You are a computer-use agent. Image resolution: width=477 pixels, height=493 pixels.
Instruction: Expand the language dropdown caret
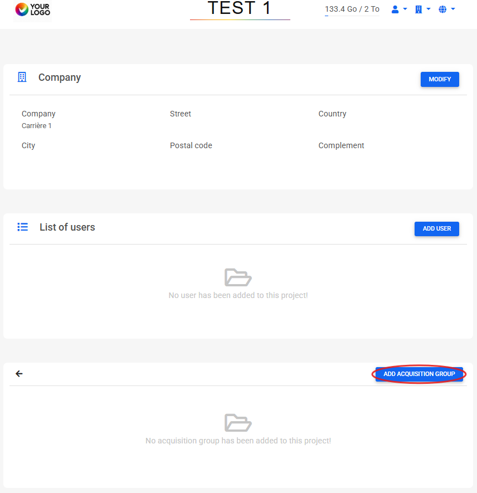coord(453,9)
